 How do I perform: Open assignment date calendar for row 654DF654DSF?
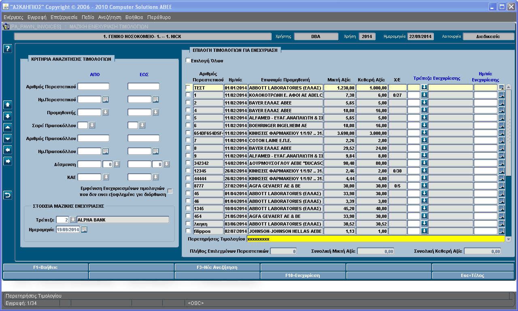point(502,133)
